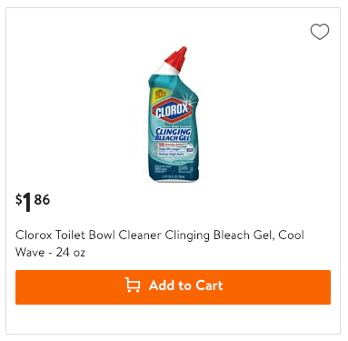Favorite this item with the heart icon
This screenshot has height=341, width=348.
coord(320,32)
